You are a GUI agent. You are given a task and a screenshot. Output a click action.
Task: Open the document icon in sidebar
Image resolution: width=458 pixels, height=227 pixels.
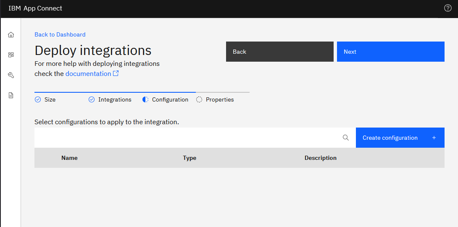point(11,95)
